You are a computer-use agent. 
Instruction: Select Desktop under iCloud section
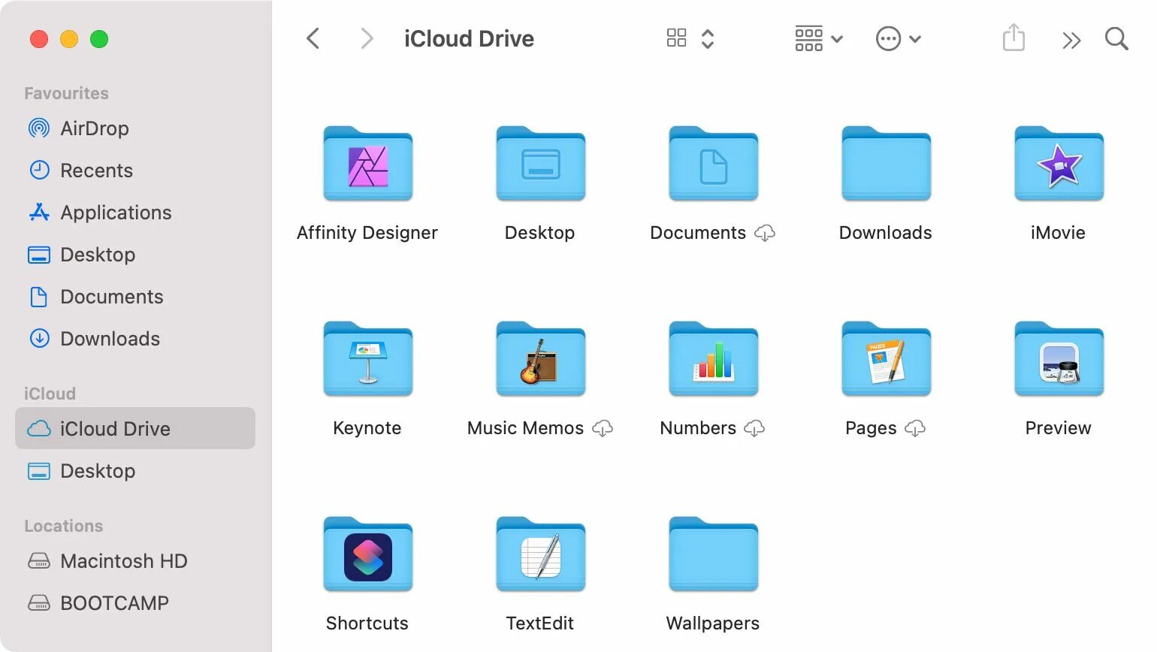click(x=135, y=471)
